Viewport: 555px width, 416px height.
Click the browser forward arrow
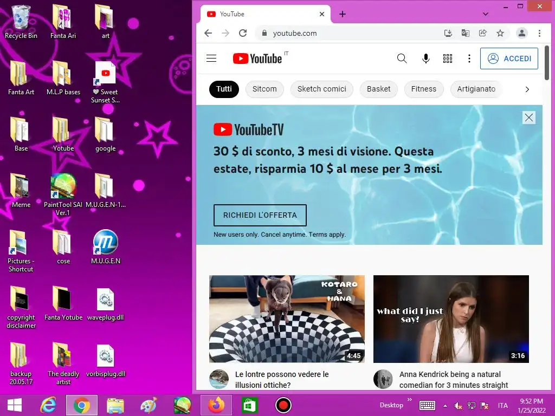pos(225,33)
